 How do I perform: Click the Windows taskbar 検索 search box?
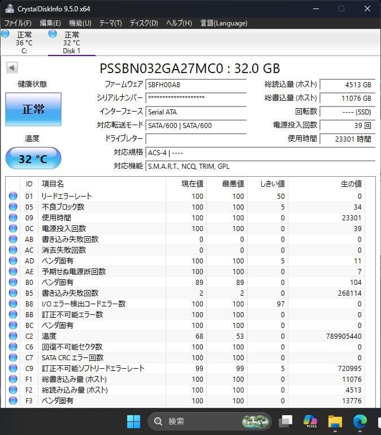point(210,421)
